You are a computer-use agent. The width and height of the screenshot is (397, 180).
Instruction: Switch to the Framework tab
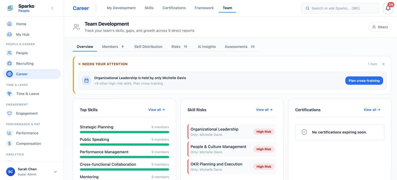click(204, 8)
